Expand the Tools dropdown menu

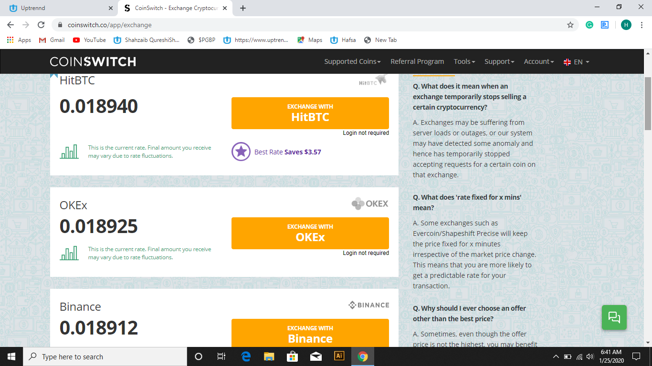[x=464, y=61]
